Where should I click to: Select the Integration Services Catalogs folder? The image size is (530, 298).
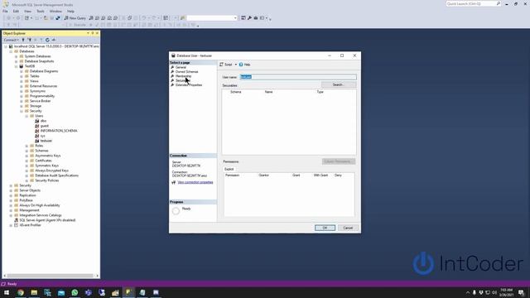41,215
